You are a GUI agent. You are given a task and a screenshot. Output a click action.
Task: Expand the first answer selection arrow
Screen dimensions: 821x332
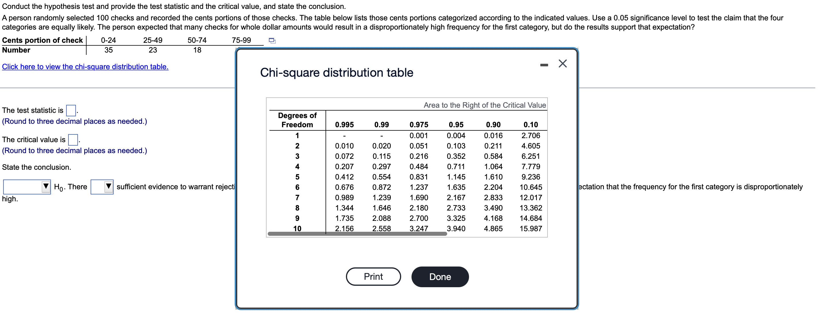tap(46, 187)
